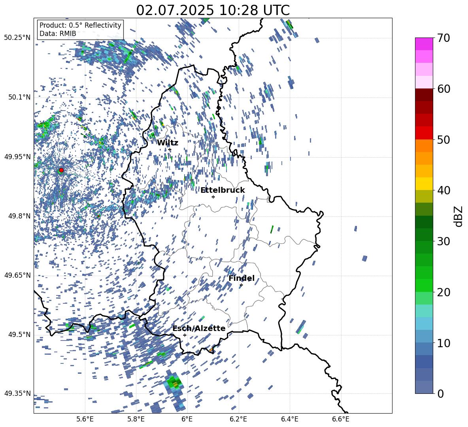The height and width of the screenshot is (427, 468).
Task: Click the red radar site marker
Action: (x=61, y=170)
